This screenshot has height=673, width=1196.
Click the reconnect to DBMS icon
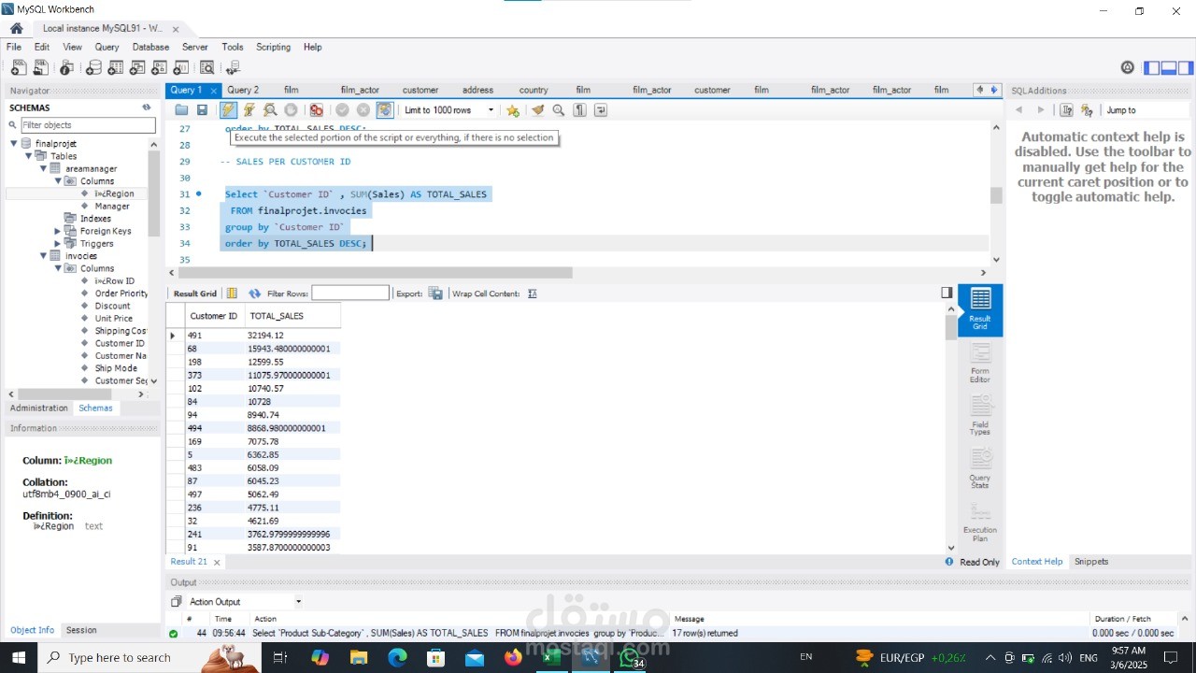pos(233,67)
